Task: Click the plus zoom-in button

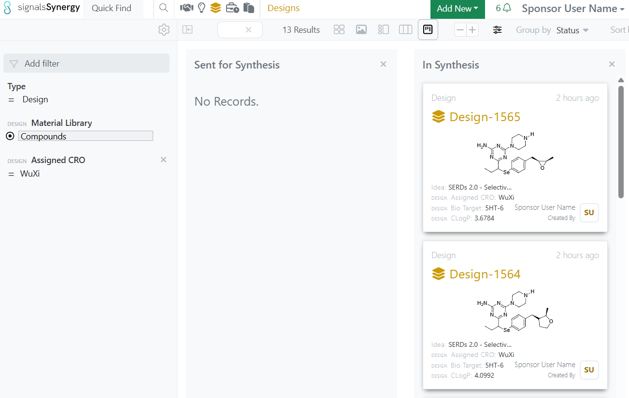Action: (x=472, y=30)
